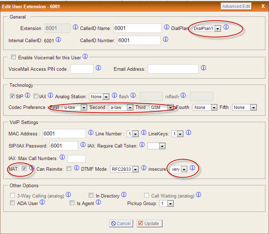The width and height of the screenshot is (269, 234).
Task: Click the SIP/IAX Password field
Action: 64,146
